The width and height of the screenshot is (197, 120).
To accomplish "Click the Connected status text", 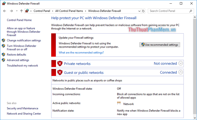I will (168, 72).
